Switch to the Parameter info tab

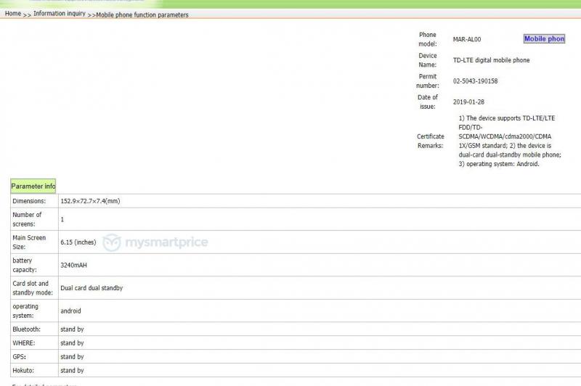point(33,186)
